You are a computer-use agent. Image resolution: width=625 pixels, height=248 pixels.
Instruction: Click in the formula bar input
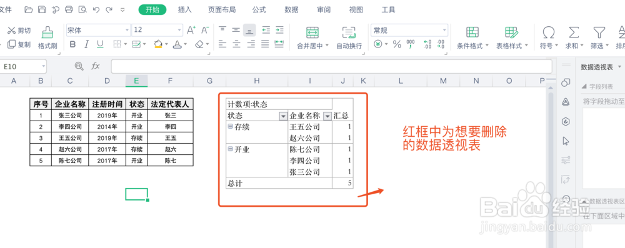pos(331,66)
